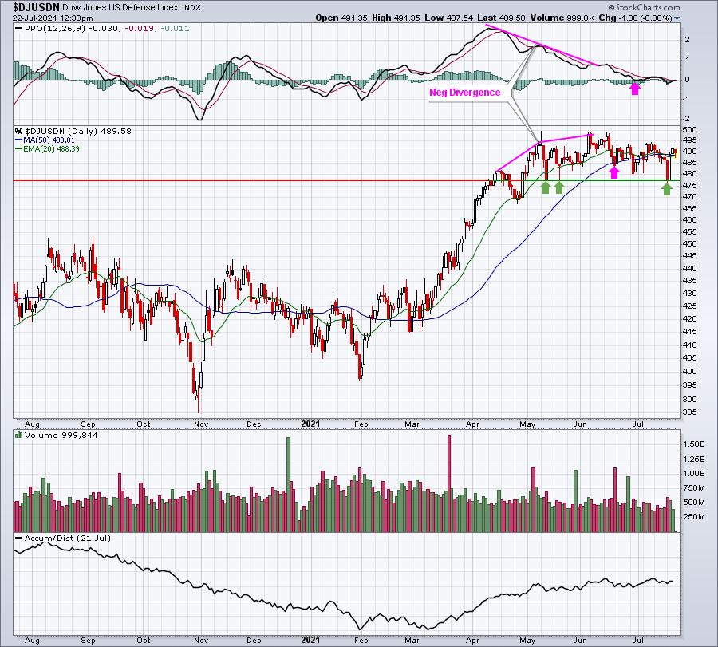Click the magenta arrow below June price bars
The width and height of the screenshot is (718, 647).
pos(614,172)
